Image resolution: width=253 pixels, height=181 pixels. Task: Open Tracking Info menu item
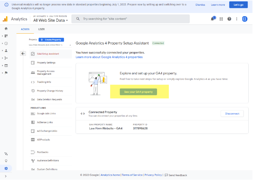click(x=51, y=82)
